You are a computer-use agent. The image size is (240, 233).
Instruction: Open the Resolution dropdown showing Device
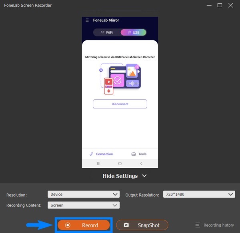click(84, 195)
